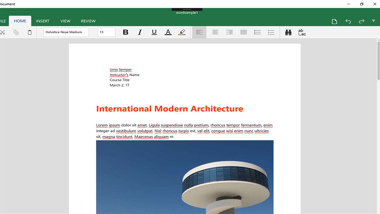
Task: Open the text highlight color tool
Action: pyautogui.click(x=182, y=32)
